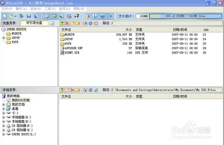Select 我的电脑 in local tree
The height and width of the screenshot is (145, 224).
(x=13, y=96)
